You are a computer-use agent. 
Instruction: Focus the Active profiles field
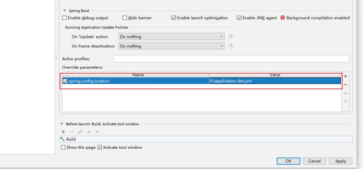(231, 59)
